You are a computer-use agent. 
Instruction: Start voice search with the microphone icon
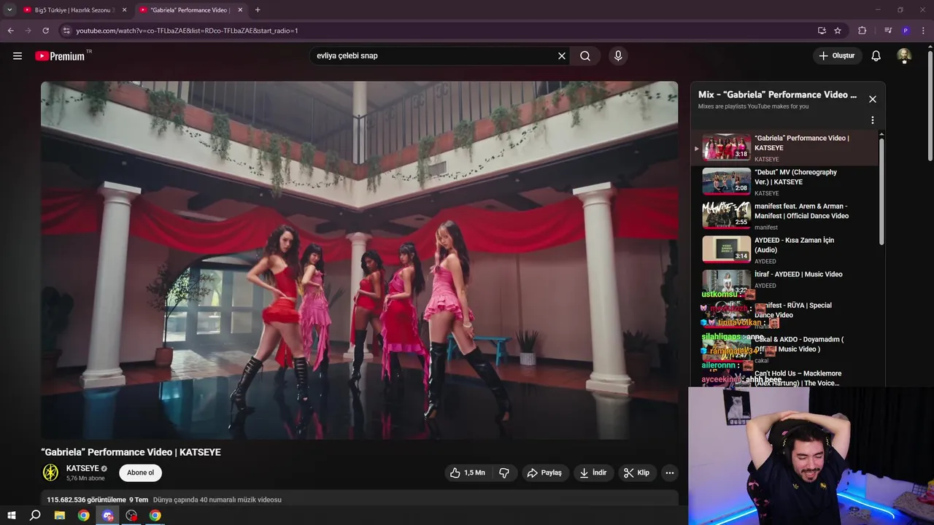[618, 56]
